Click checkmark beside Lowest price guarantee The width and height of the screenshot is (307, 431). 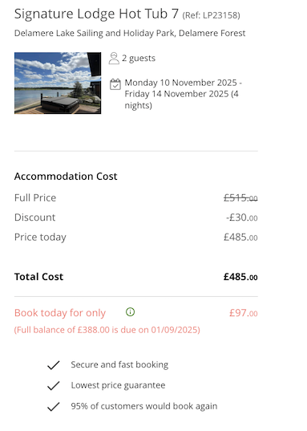(x=53, y=385)
